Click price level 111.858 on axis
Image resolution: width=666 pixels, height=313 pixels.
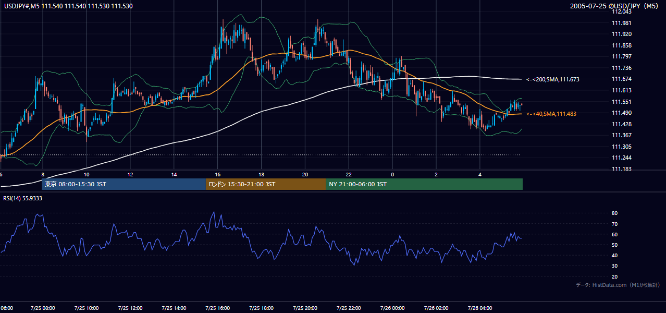pos(621,45)
